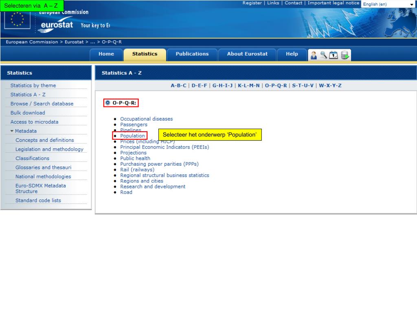Open the Help tab
417x312 pixels.
[x=292, y=54]
